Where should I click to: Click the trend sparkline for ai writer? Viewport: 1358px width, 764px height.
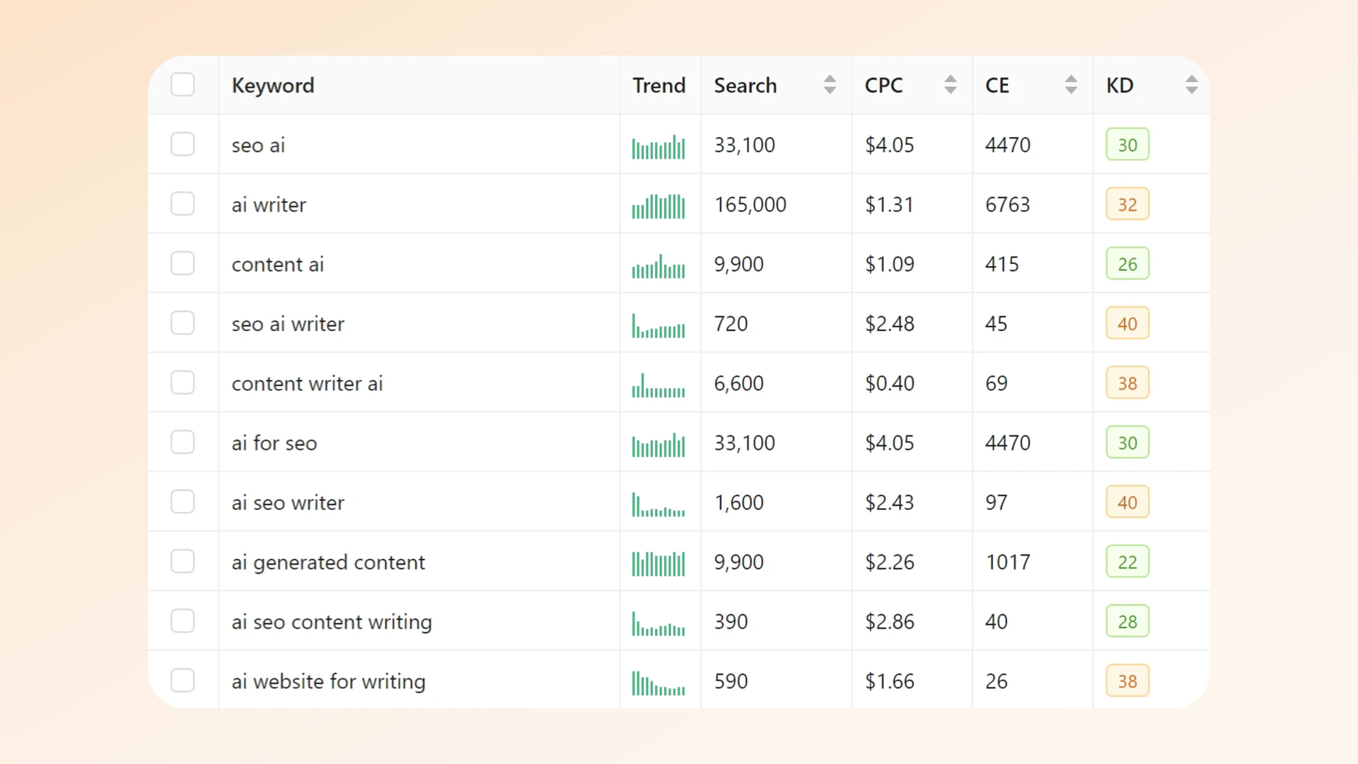tap(658, 206)
